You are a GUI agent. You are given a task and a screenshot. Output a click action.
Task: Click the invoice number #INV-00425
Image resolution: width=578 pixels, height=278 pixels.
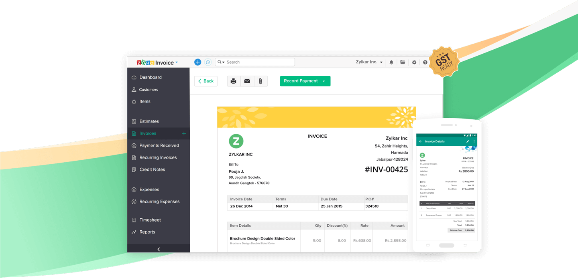386,169
